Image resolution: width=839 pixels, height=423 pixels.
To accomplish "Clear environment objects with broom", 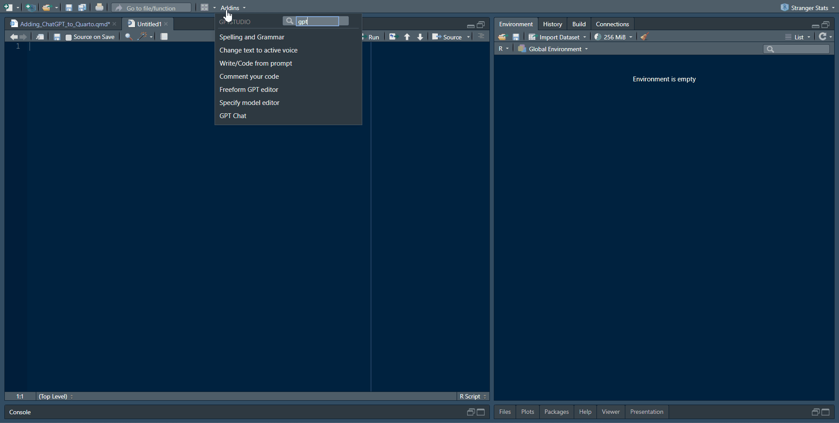I will click(645, 37).
